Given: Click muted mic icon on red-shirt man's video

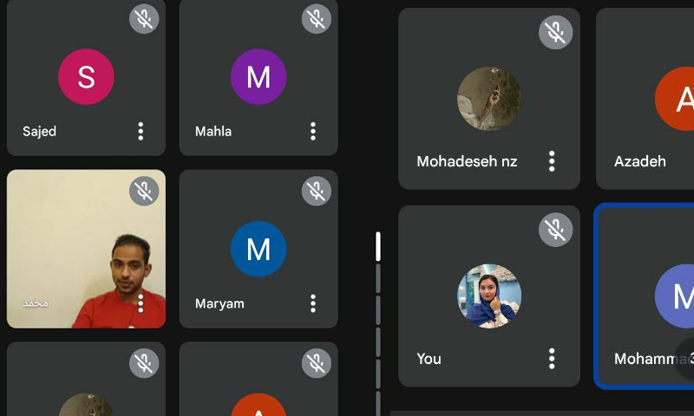Looking at the screenshot, I should (x=144, y=191).
